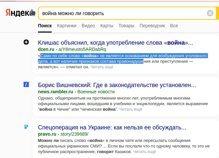Clear the search query with the X button

tap(210, 13)
